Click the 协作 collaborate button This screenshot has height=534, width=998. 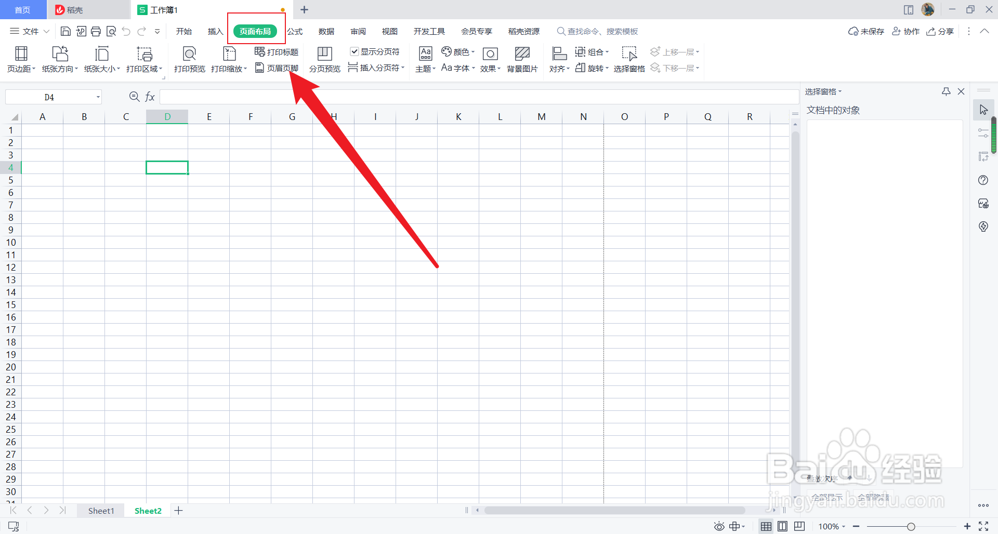point(906,31)
